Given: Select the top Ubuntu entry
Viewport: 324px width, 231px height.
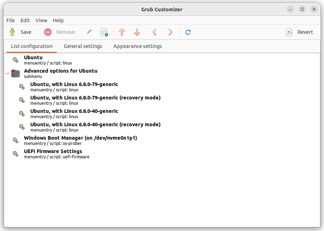Looking at the screenshot, I should pyautogui.click(x=162, y=60).
